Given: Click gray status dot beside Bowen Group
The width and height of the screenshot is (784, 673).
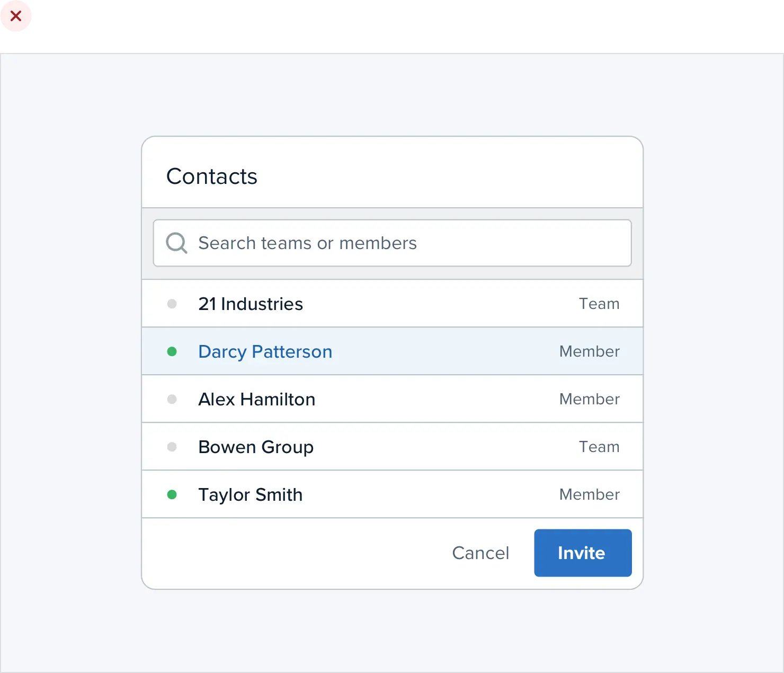Looking at the screenshot, I should click(172, 447).
